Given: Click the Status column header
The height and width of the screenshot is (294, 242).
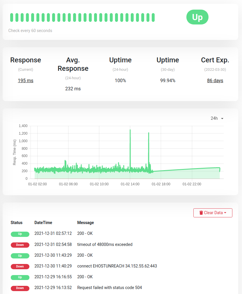Looking at the screenshot, I should point(17,222).
